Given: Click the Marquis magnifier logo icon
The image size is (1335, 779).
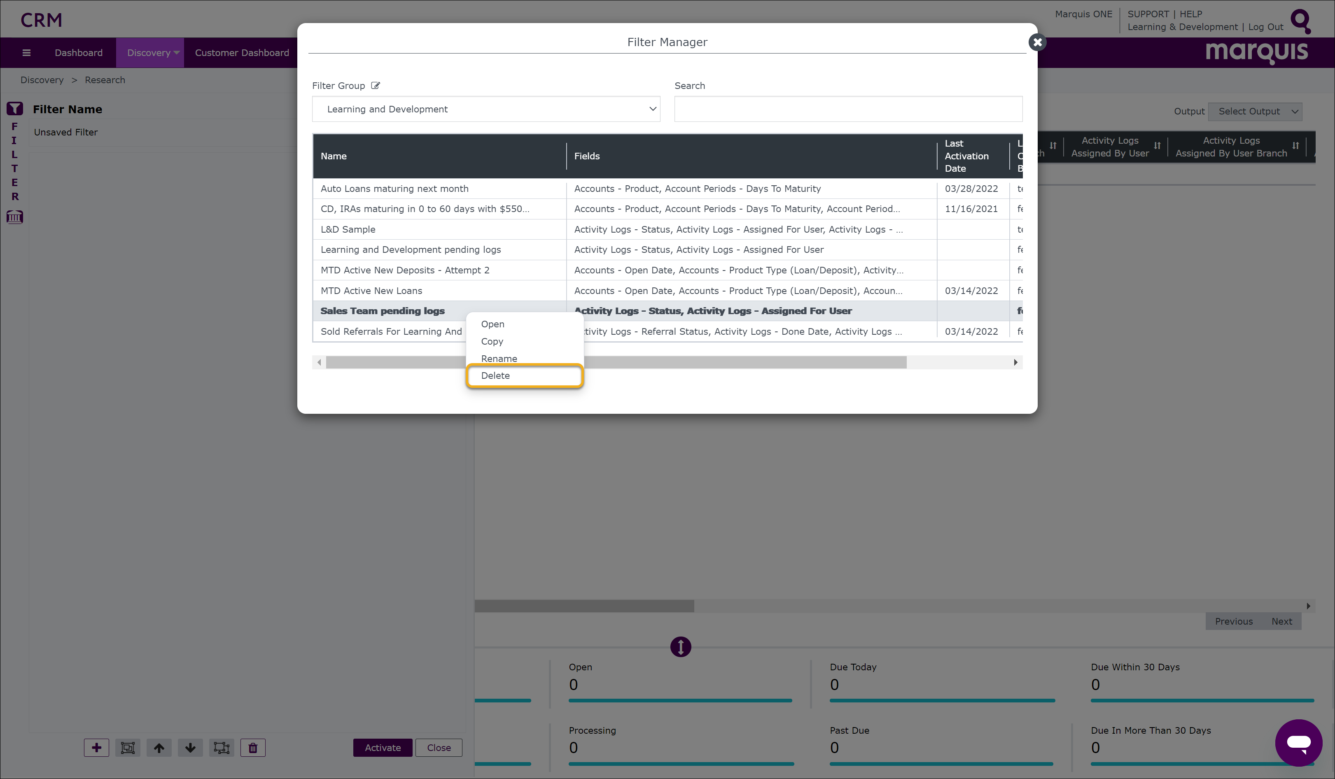Looking at the screenshot, I should [1300, 21].
